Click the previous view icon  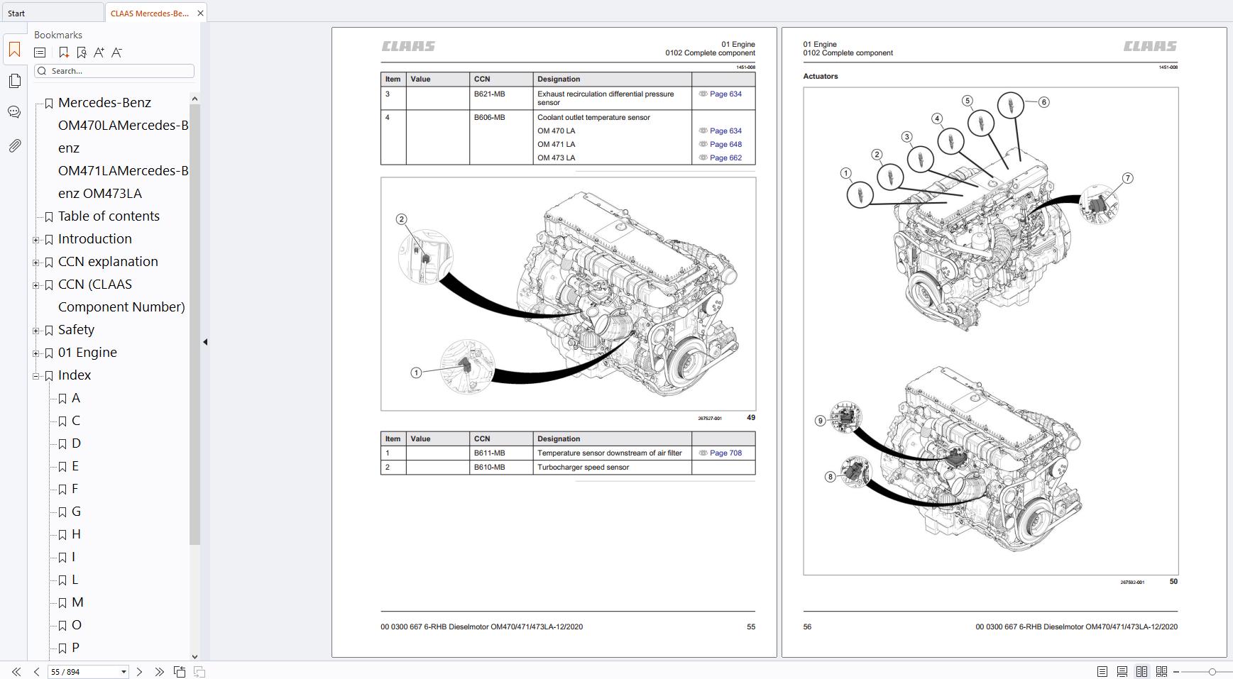[180, 671]
